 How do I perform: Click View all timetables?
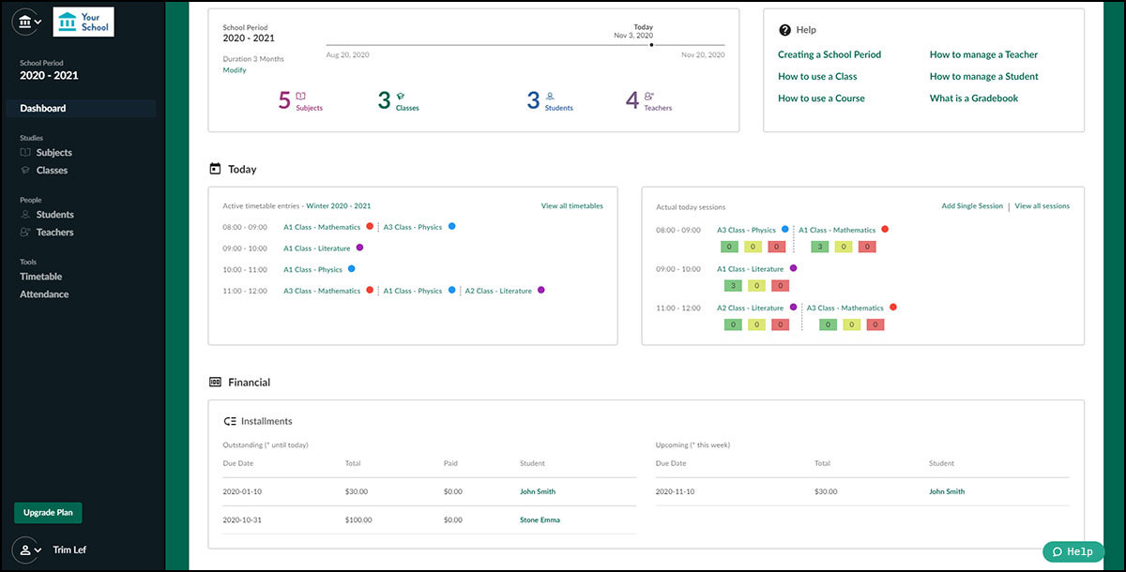pyautogui.click(x=572, y=206)
